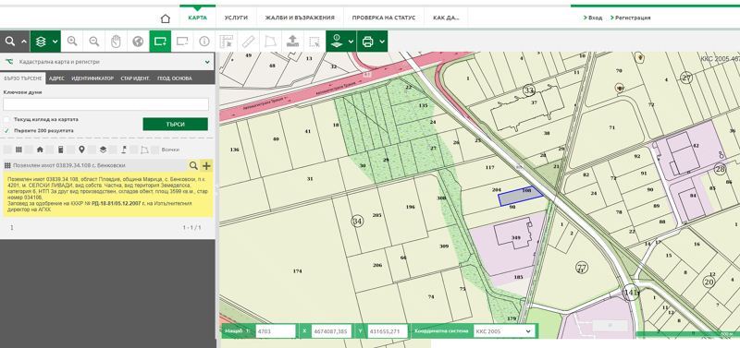The height and width of the screenshot is (348, 740).
Task: Focus the Ключови думи input field
Action: coord(105,104)
